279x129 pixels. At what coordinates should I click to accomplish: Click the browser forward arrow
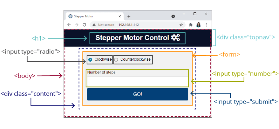[x=77, y=25]
